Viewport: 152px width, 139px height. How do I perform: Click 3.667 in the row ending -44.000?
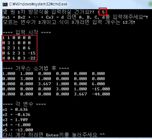click(80, 94)
